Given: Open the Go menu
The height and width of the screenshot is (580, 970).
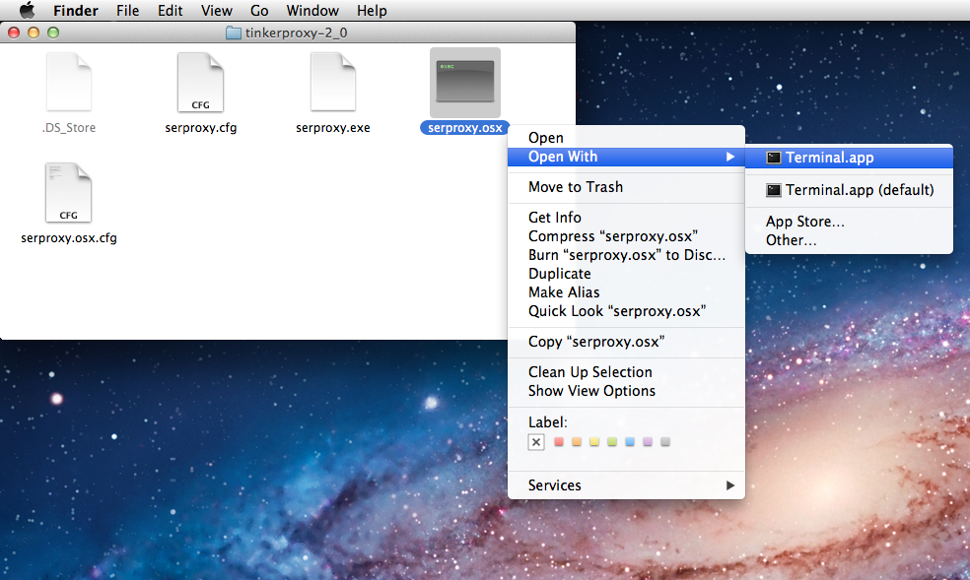Looking at the screenshot, I should (x=259, y=11).
